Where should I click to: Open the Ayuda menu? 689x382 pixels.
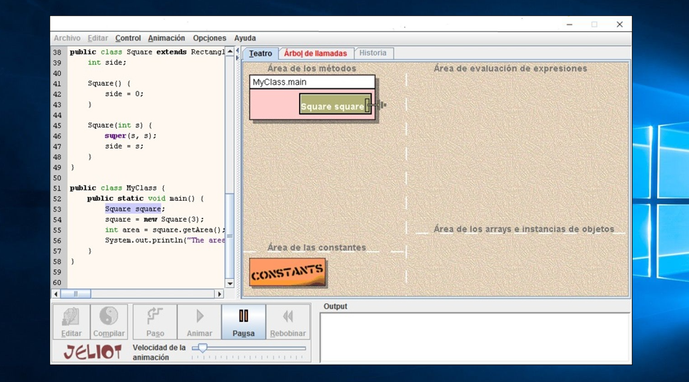(245, 38)
